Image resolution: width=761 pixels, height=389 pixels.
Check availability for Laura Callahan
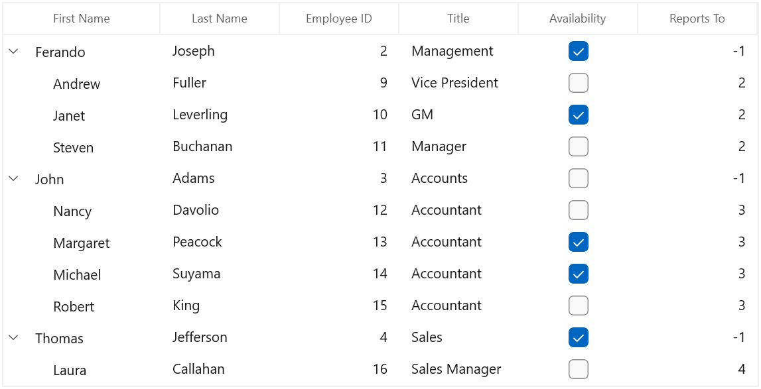tap(578, 369)
